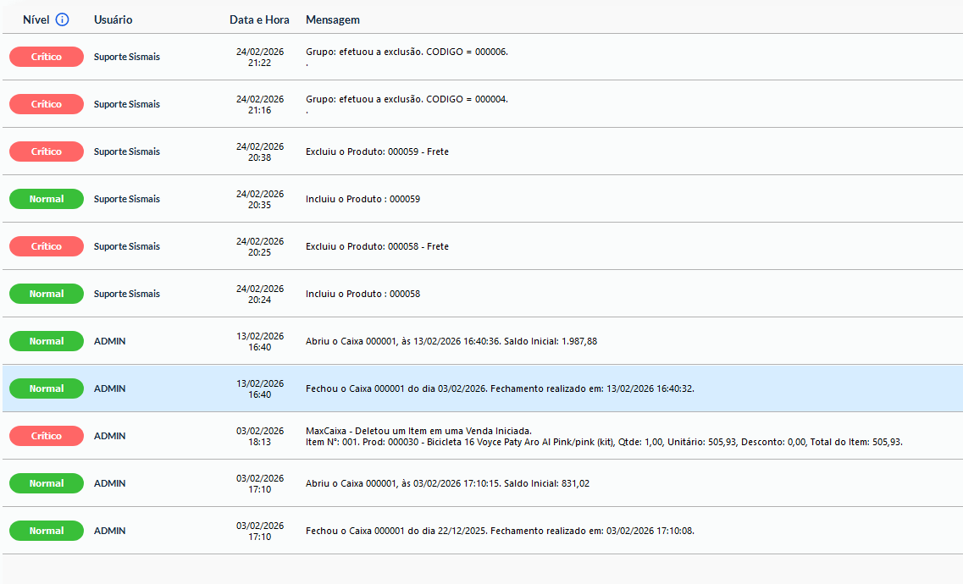Open the entry with Saldo Inicial 1.987,88
Image resolution: width=963 pixels, height=584 pixels.
pyautogui.click(x=483, y=341)
